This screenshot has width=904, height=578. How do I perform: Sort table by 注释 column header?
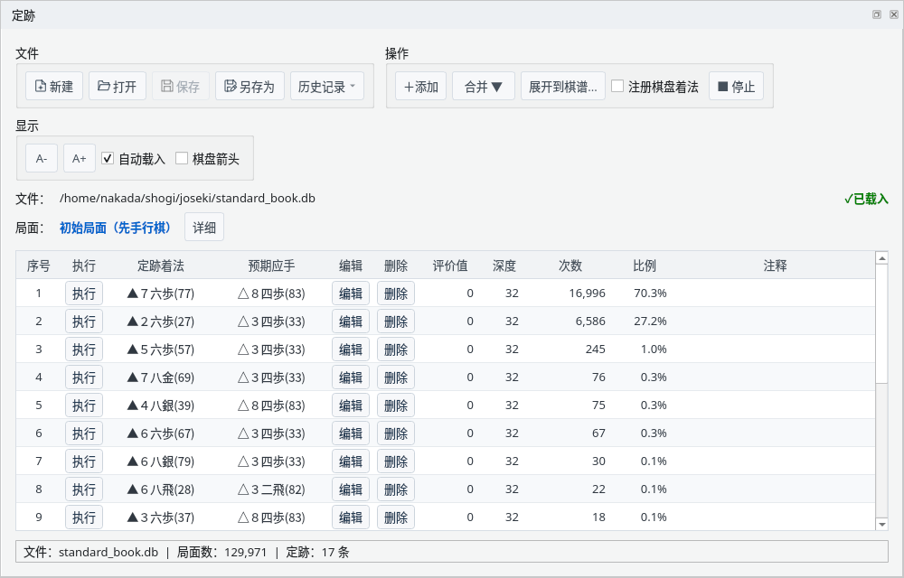click(775, 266)
